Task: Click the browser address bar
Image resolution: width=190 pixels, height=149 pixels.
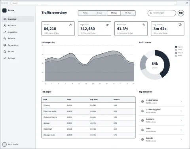Action: point(94,3)
